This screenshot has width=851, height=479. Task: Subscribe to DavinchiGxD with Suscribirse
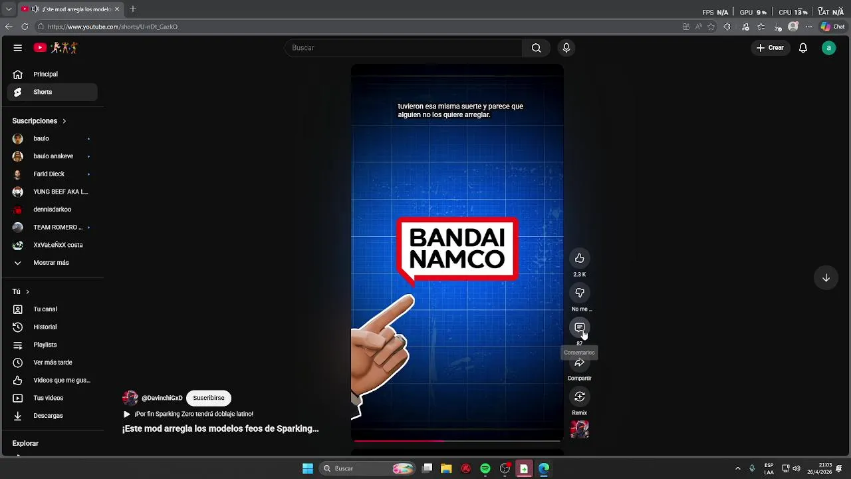[209, 398]
